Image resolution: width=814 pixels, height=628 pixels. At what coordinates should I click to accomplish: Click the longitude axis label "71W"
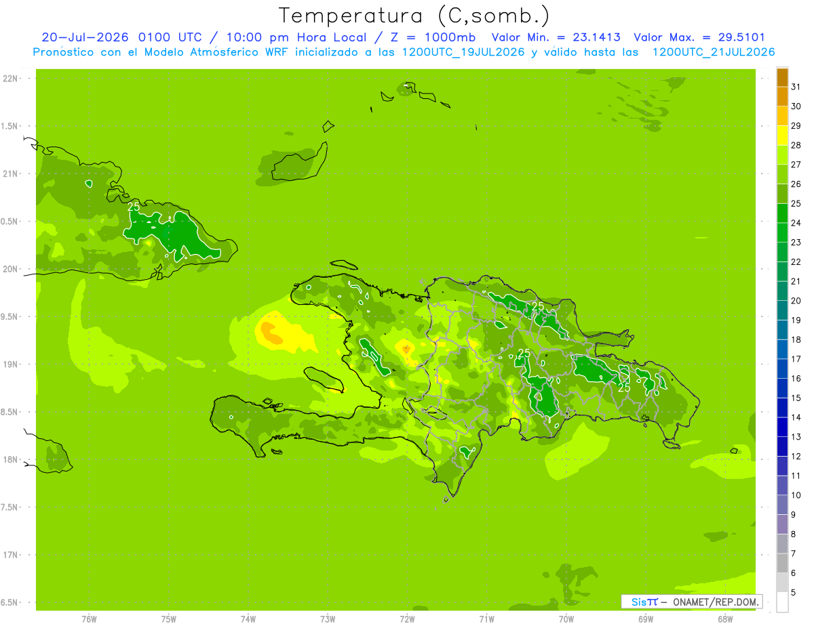(486, 619)
